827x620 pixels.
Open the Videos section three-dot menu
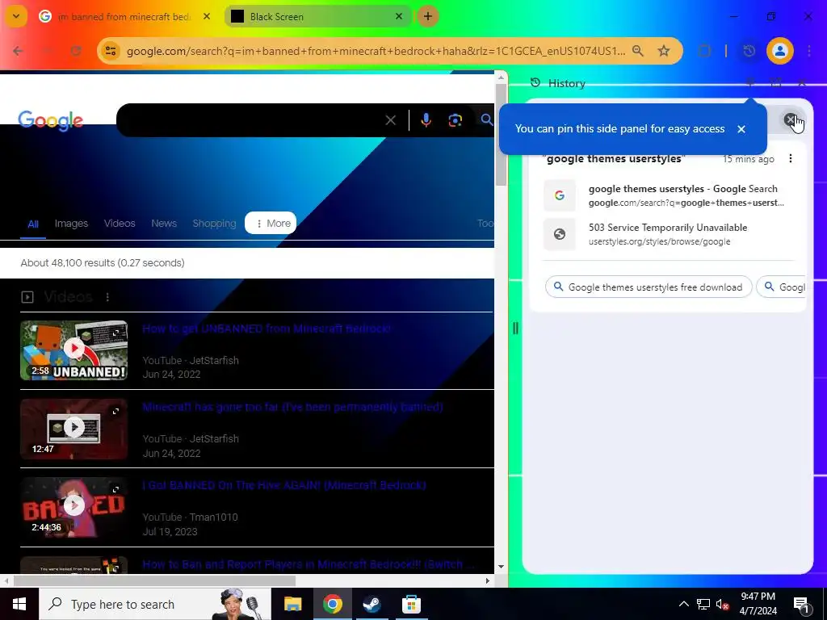[x=107, y=297]
